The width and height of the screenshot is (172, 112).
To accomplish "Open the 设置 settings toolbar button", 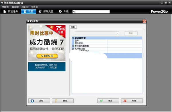I will pos(28,11).
